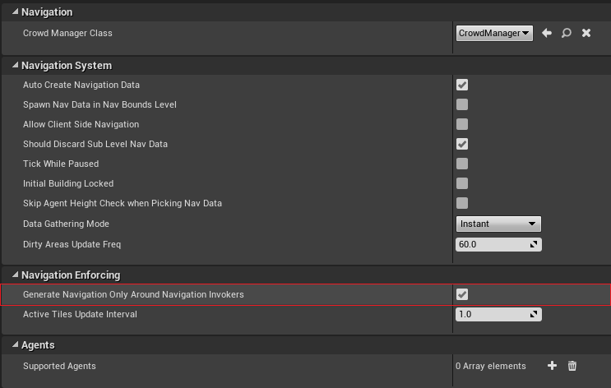Image resolution: width=611 pixels, height=388 pixels.
Task: Select the Initial Building Locked label
Action: (x=68, y=183)
